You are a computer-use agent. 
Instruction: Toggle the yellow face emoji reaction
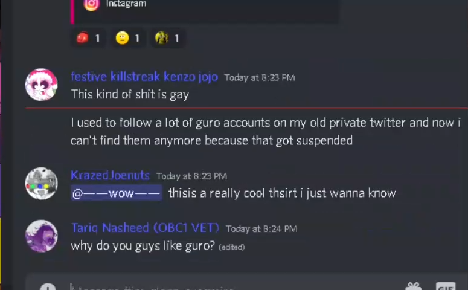tap(128, 38)
